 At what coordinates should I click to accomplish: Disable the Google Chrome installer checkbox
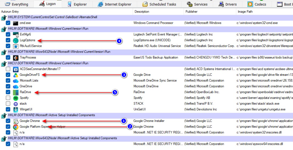(x=8, y=121)
